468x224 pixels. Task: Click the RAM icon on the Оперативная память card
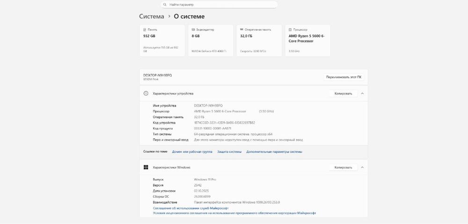(x=241, y=29)
